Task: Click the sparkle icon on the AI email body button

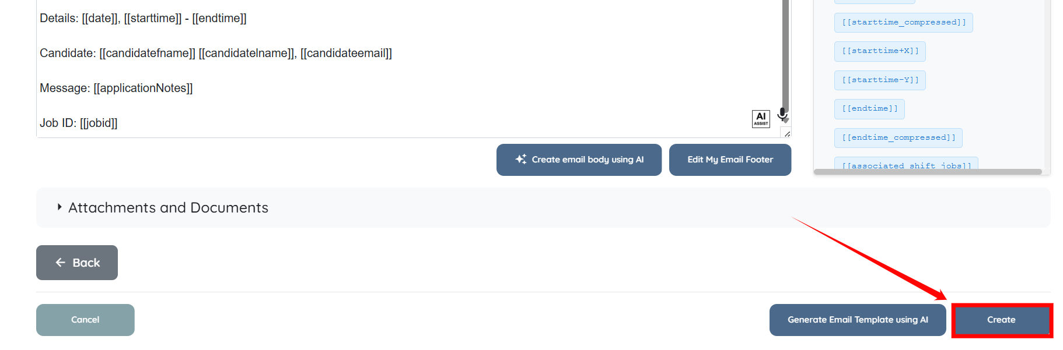Action: (x=521, y=159)
